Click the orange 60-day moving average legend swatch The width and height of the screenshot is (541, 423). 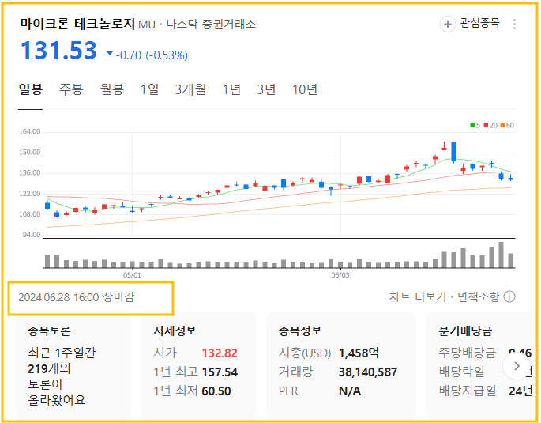click(x=502, y=126)
